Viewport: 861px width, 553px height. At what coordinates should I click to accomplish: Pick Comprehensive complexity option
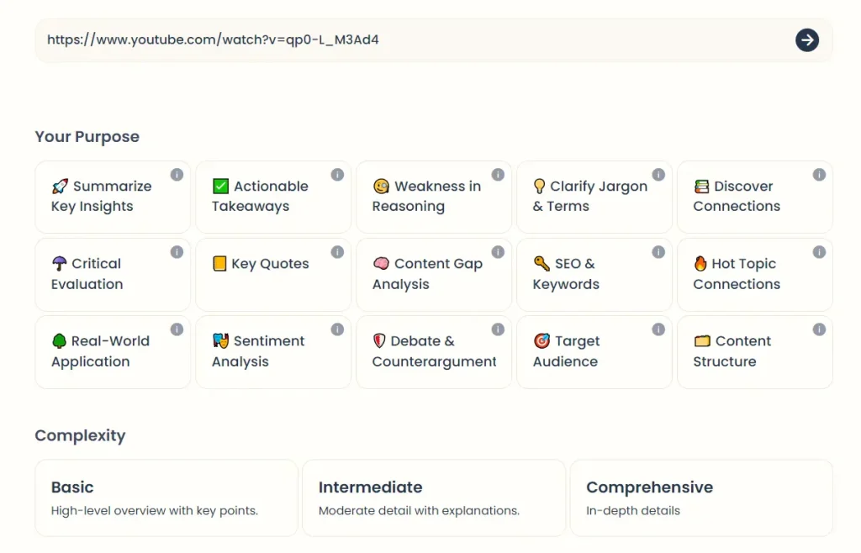point(700,498)
